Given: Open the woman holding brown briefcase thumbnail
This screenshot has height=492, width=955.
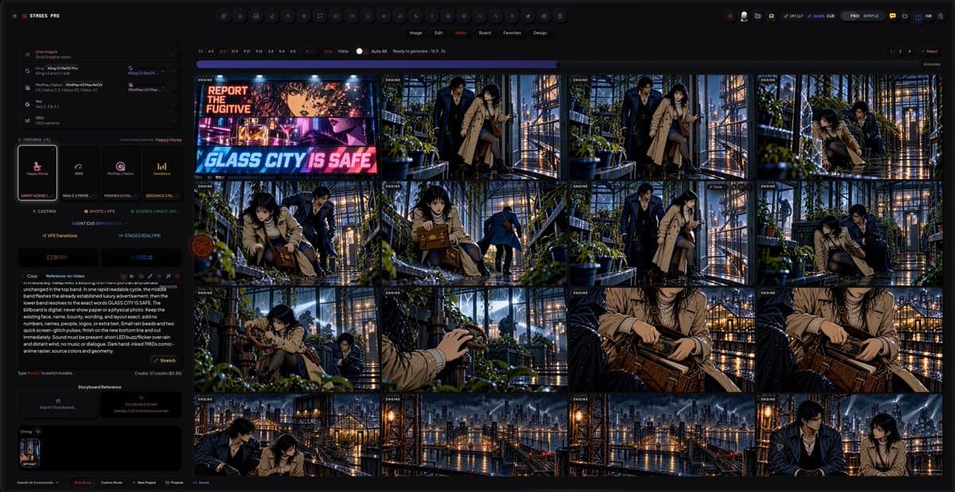Looking at the screenshot, I should click(x=474, y=233).
